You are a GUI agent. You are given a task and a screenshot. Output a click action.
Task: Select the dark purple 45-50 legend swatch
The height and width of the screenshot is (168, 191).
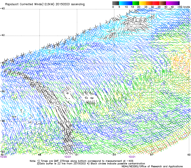point(176,3)
